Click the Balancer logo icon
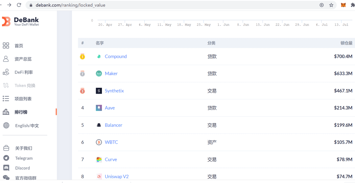The width and height of the screenshot is (355, 183). click(x=99, y=125)
